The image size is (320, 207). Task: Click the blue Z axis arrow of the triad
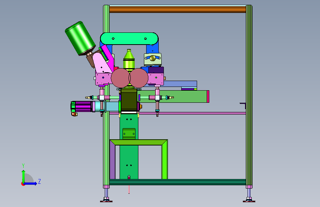pos(31,183)
